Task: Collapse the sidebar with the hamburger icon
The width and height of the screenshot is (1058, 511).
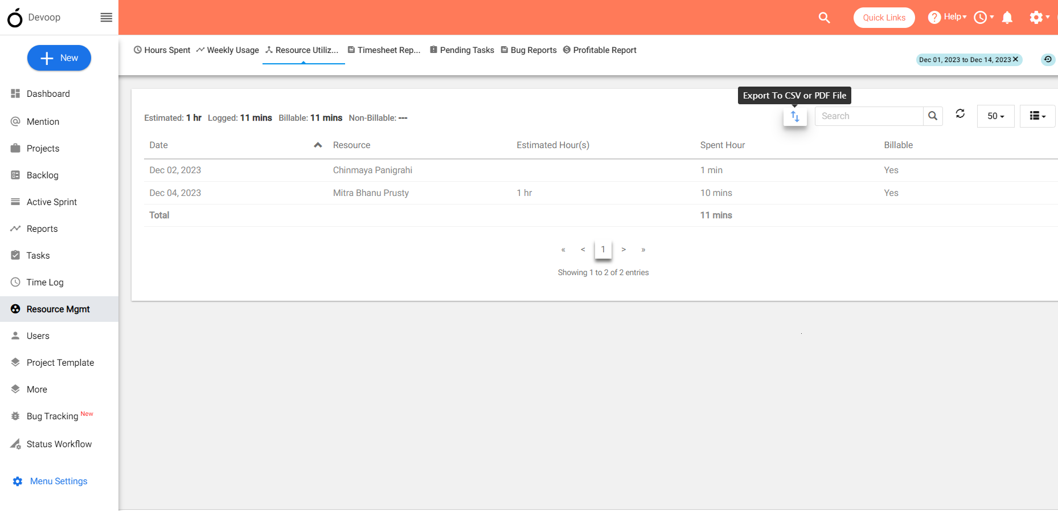Action: tap(106, 18)
